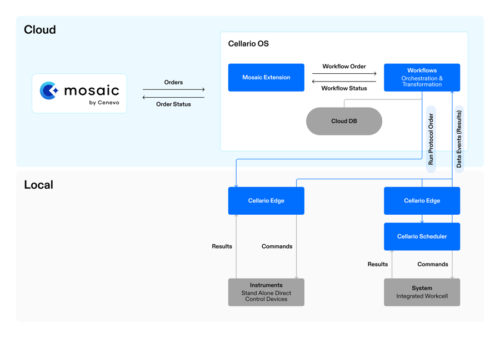Click the Cellario Edge block above Cellario Scheduler
Screen dimensions: 500x338
[422, 201]
